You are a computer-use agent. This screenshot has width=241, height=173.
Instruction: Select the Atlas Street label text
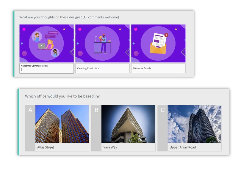(x=46, y=147)
